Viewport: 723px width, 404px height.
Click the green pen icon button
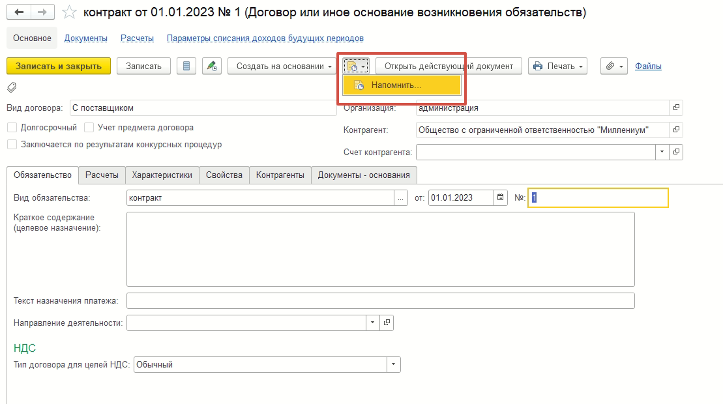(212, 66)
